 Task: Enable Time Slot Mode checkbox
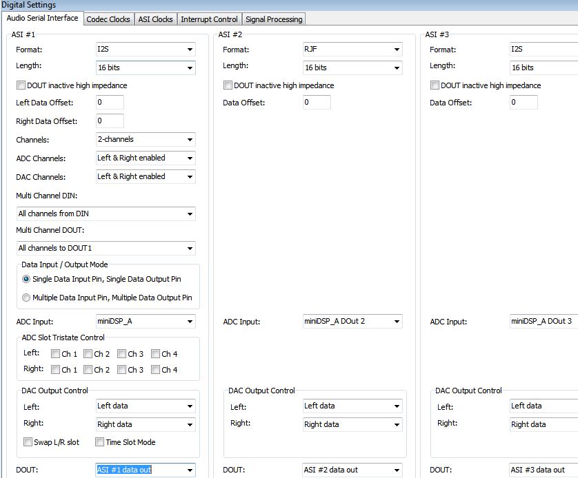pos(99,442)
